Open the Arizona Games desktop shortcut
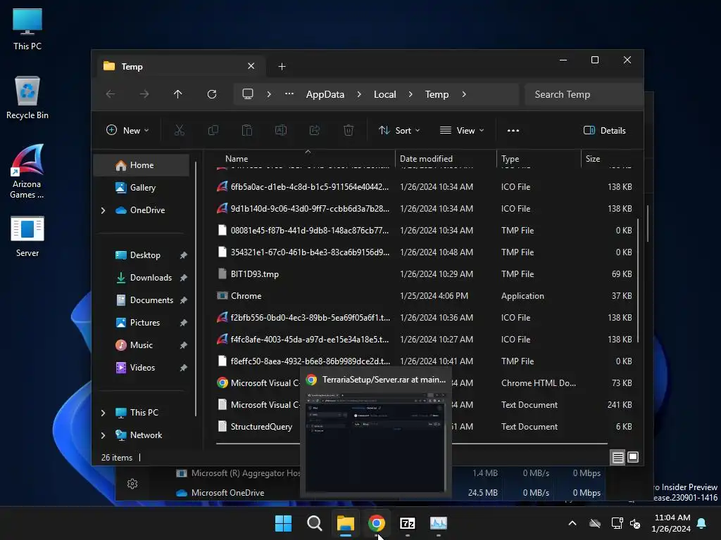The width and height of the screenshot is (721, 540). point(27,172)
